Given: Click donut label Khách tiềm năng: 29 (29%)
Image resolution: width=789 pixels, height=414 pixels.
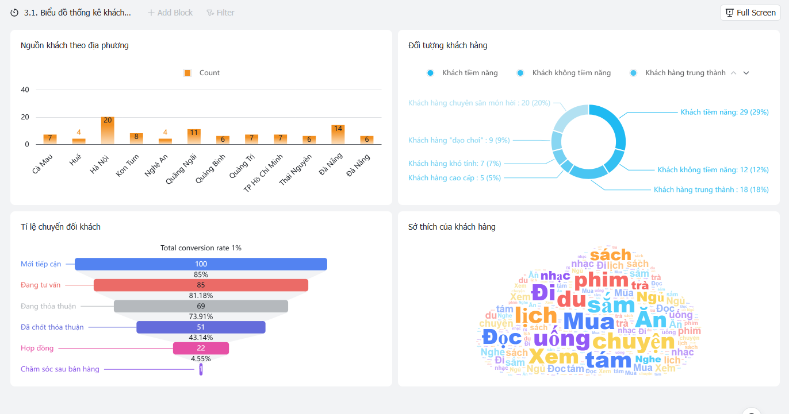Looking at the screenshot, I should (x=725, y=112).
